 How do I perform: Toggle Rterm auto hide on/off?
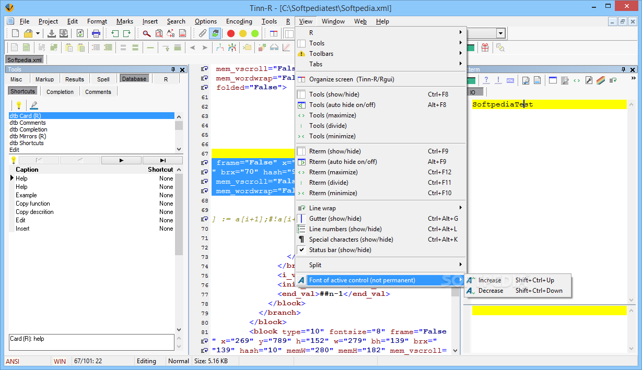pyautogui.click(x=380, y=162)
